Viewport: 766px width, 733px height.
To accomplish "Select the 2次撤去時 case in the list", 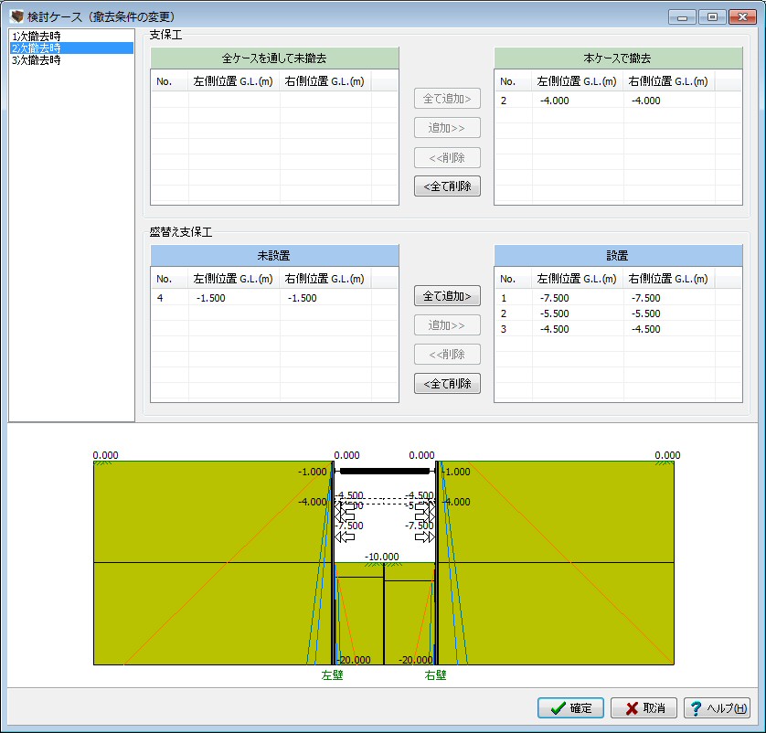I will [x=71, y=48].
